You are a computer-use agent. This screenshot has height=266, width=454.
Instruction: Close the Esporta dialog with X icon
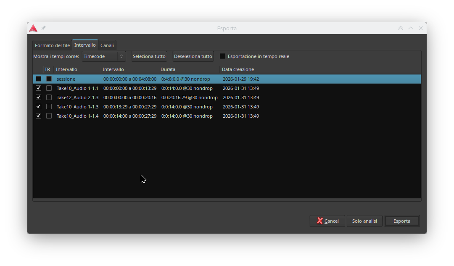pyautogui.click(x=421, y=28)
